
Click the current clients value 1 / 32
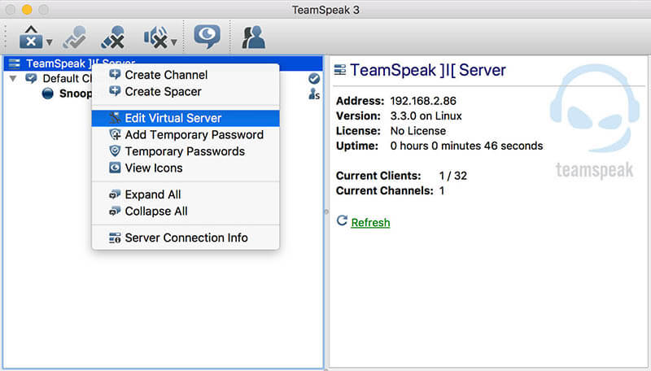click(453, 176)
